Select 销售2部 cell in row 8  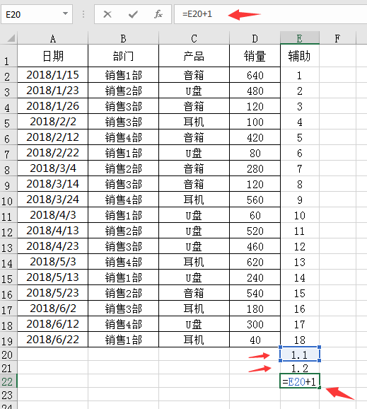click(123, 168)
